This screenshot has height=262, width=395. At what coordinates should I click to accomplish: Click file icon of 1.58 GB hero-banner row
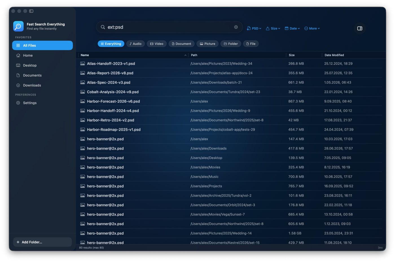pyautogui.click(x=83, y=233)
